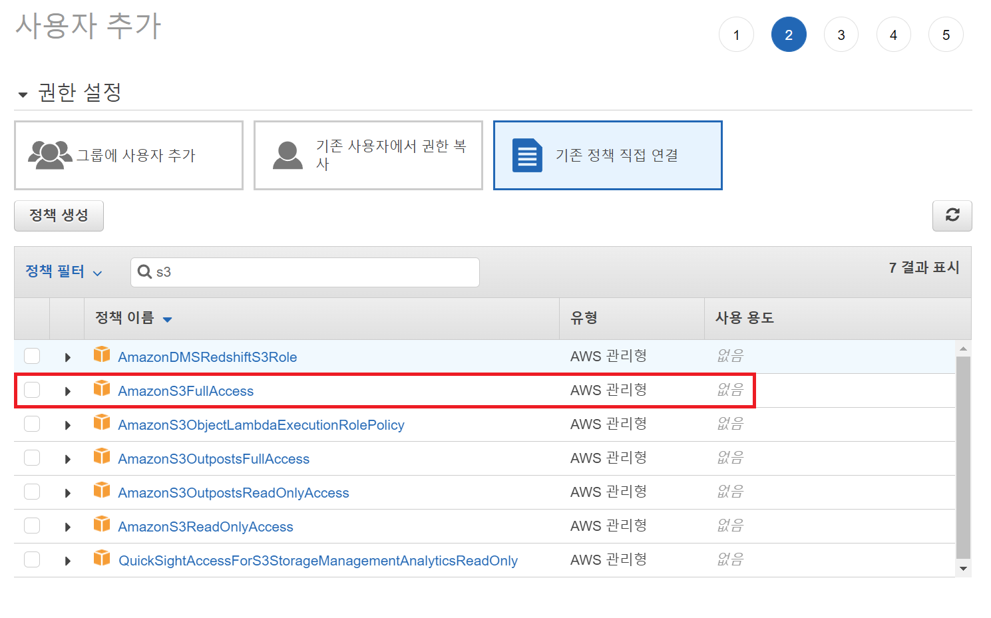Click the refresh policies icon button

tap(952, 216)
